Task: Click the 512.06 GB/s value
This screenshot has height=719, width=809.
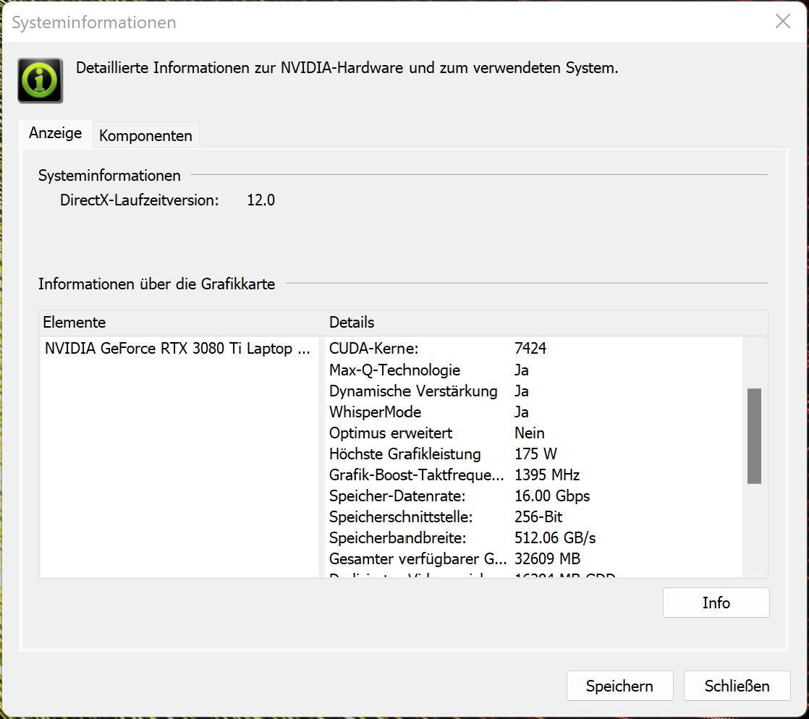Action: [554, 538]
